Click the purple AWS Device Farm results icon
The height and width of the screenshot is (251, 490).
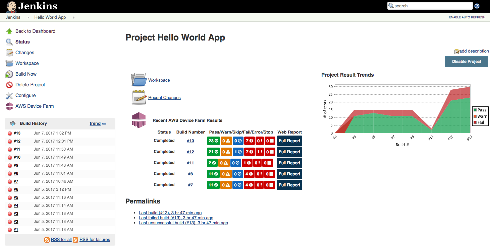tap(139, 120)
